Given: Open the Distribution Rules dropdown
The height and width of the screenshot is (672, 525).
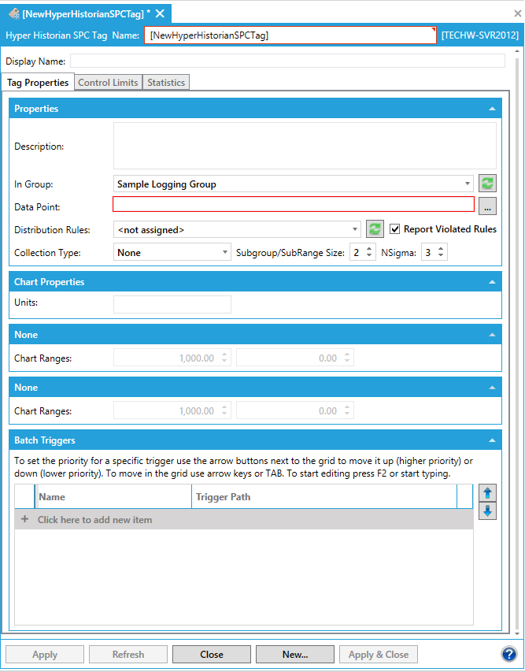Looking at the screenshot, I should point(355,229).
